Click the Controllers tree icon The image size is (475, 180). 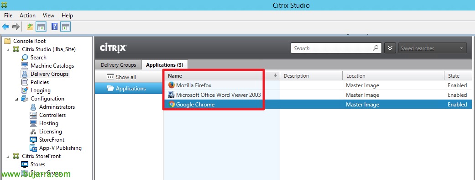point(33,115)
